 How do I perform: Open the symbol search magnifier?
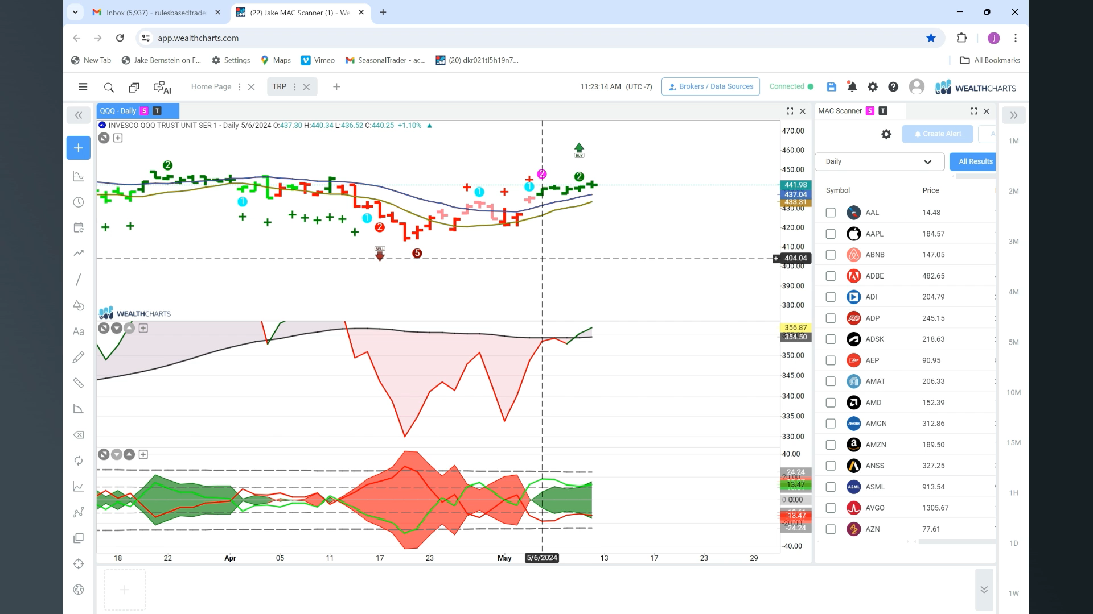(x=109, y=87)
